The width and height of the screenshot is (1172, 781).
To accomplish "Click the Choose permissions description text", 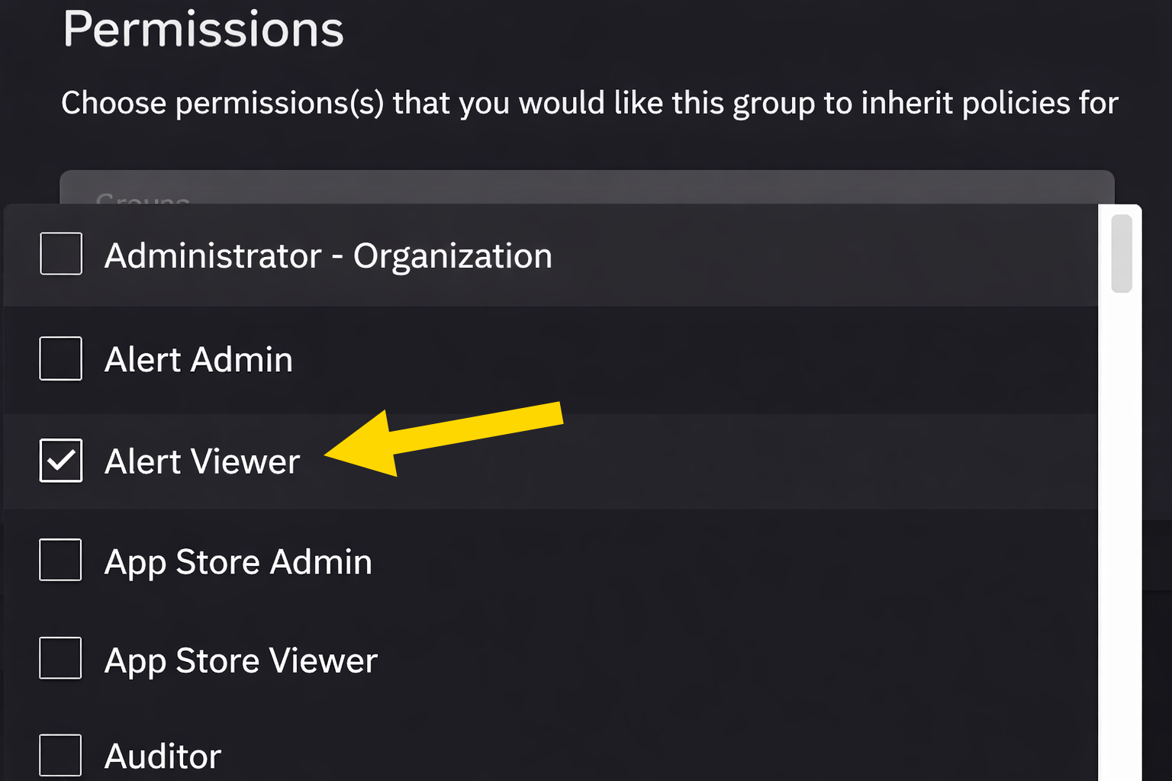I will (589, 103).
